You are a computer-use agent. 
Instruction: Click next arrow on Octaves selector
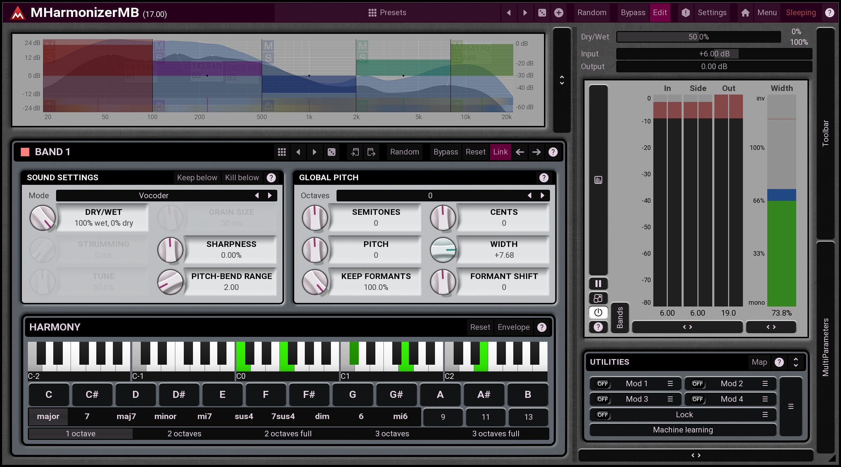coord(542,195)
